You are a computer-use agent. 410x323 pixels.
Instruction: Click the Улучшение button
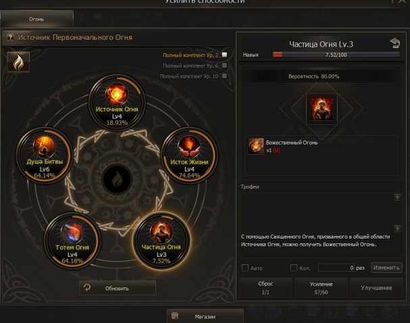point(376,288)
